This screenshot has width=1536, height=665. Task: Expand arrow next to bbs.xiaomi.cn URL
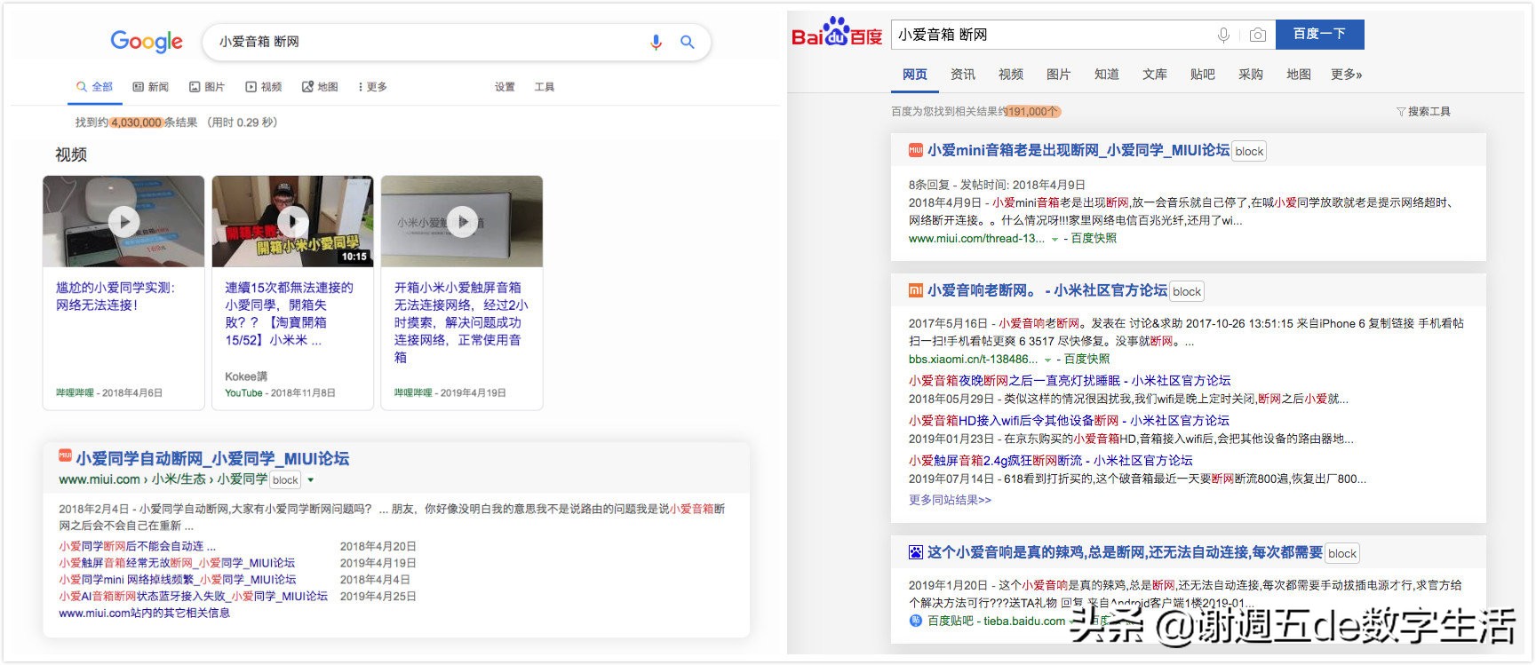(1047, 360)
